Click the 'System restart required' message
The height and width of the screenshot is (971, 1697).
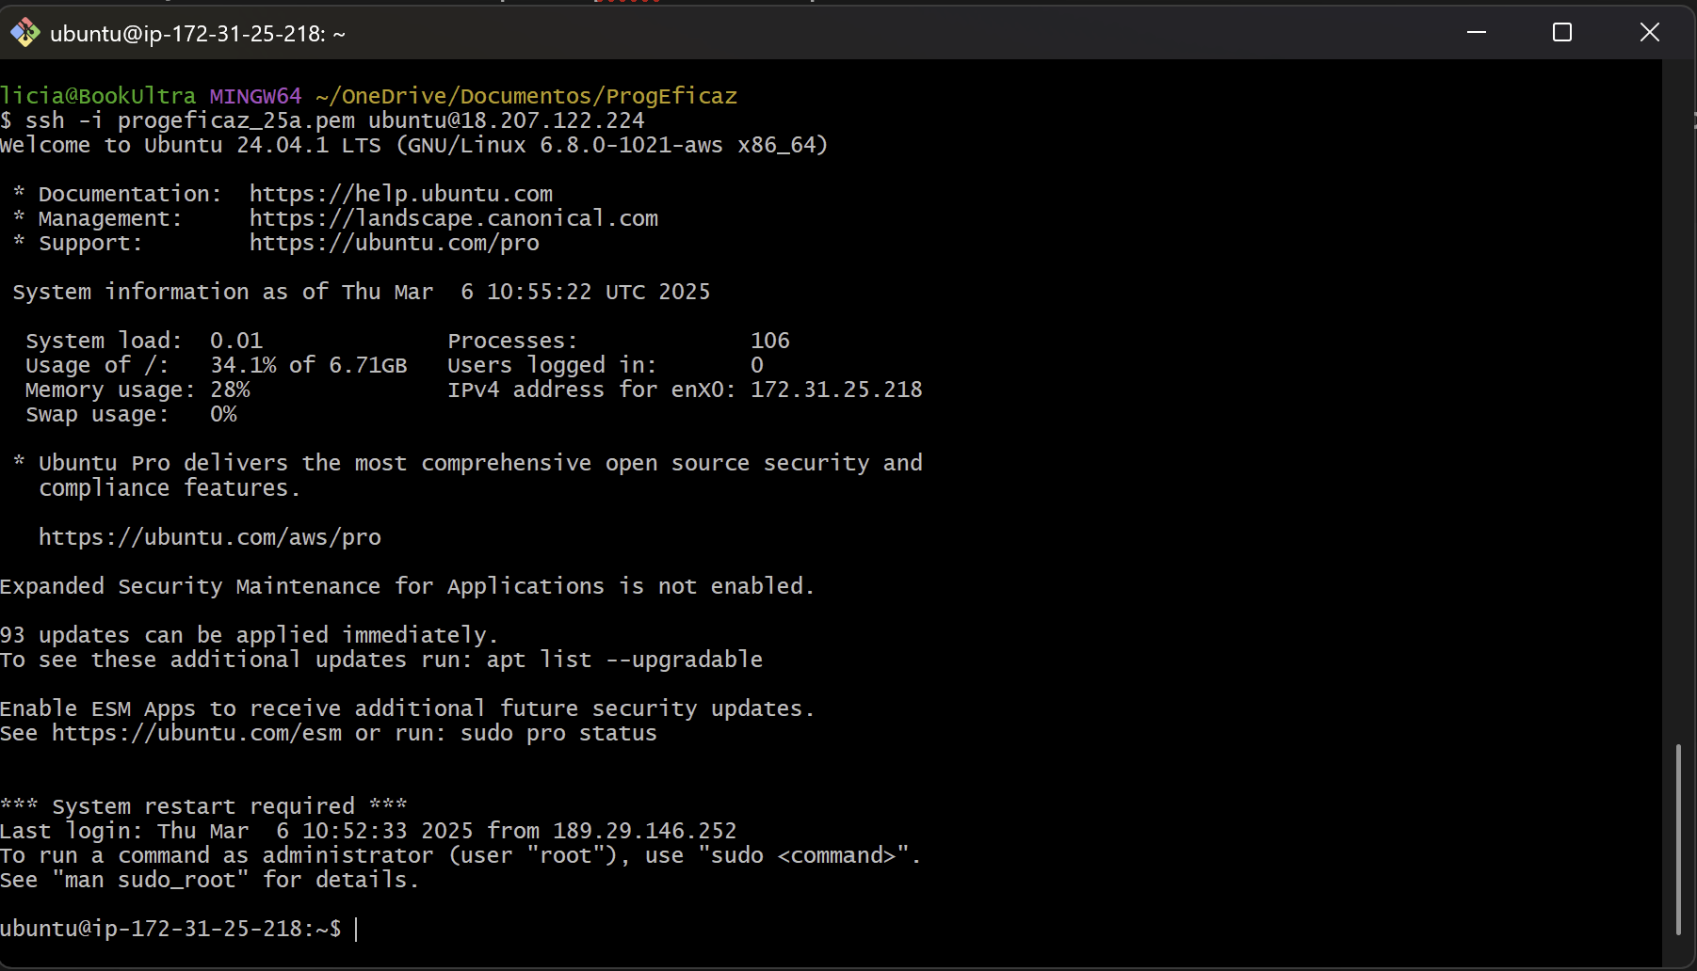pyautogui.click(x=203, y=806)
